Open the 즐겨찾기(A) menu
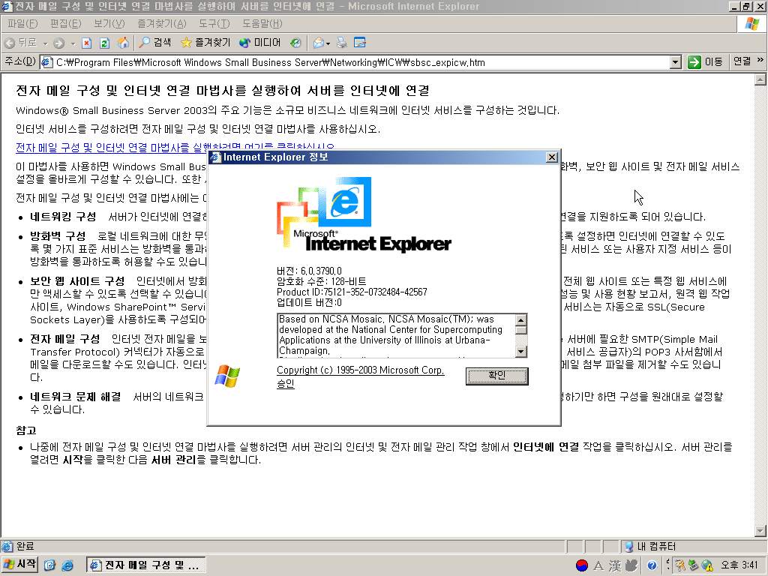 pyautogui.click(x=162, y=23)
